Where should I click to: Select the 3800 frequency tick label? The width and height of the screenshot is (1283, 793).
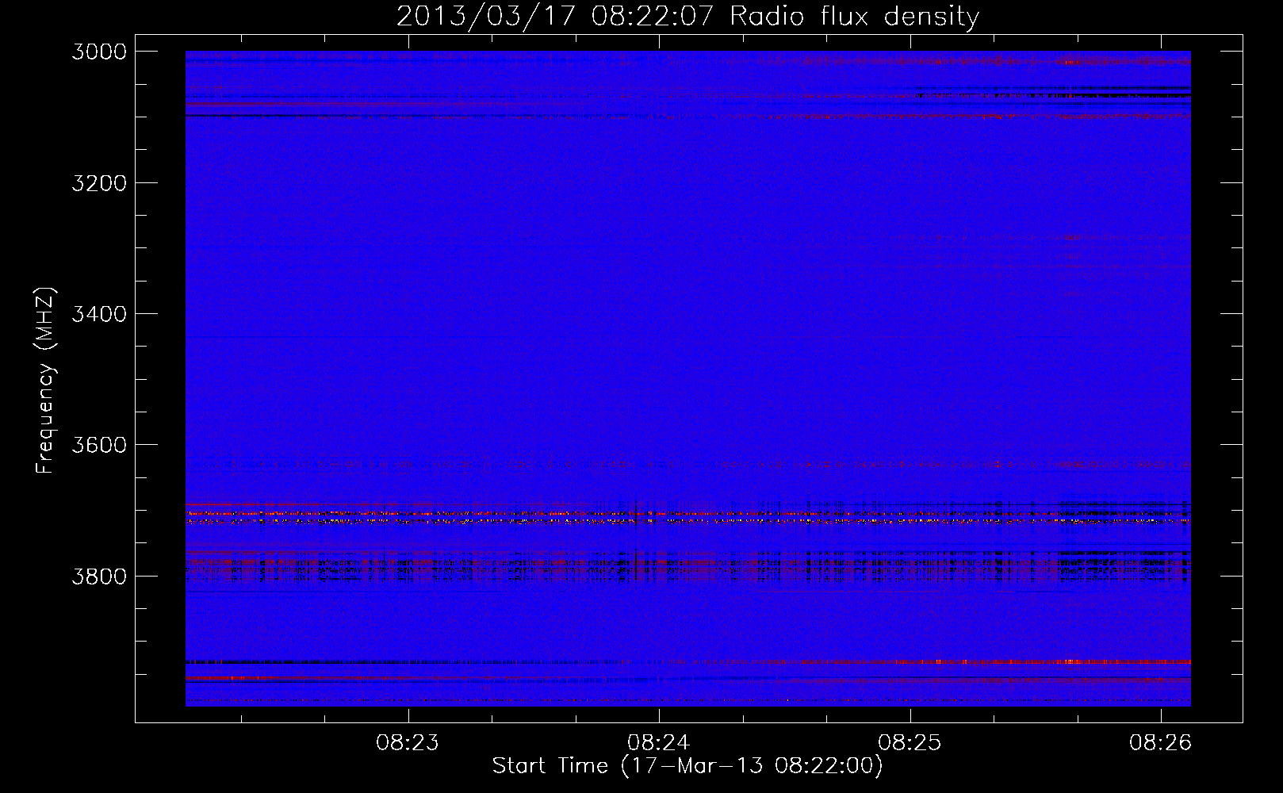point(99,576)
